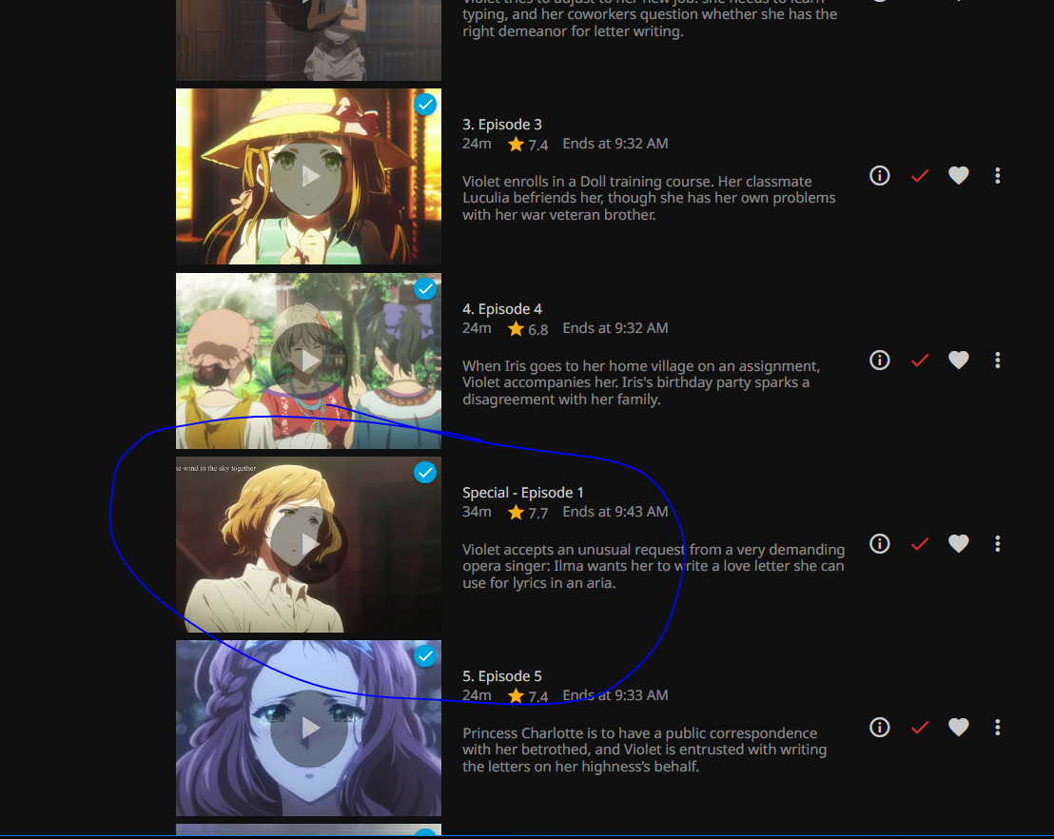Favorite Episode 5 with heart icon
1054x839 pixels.
pyautogui.click(x=959, y=728)
